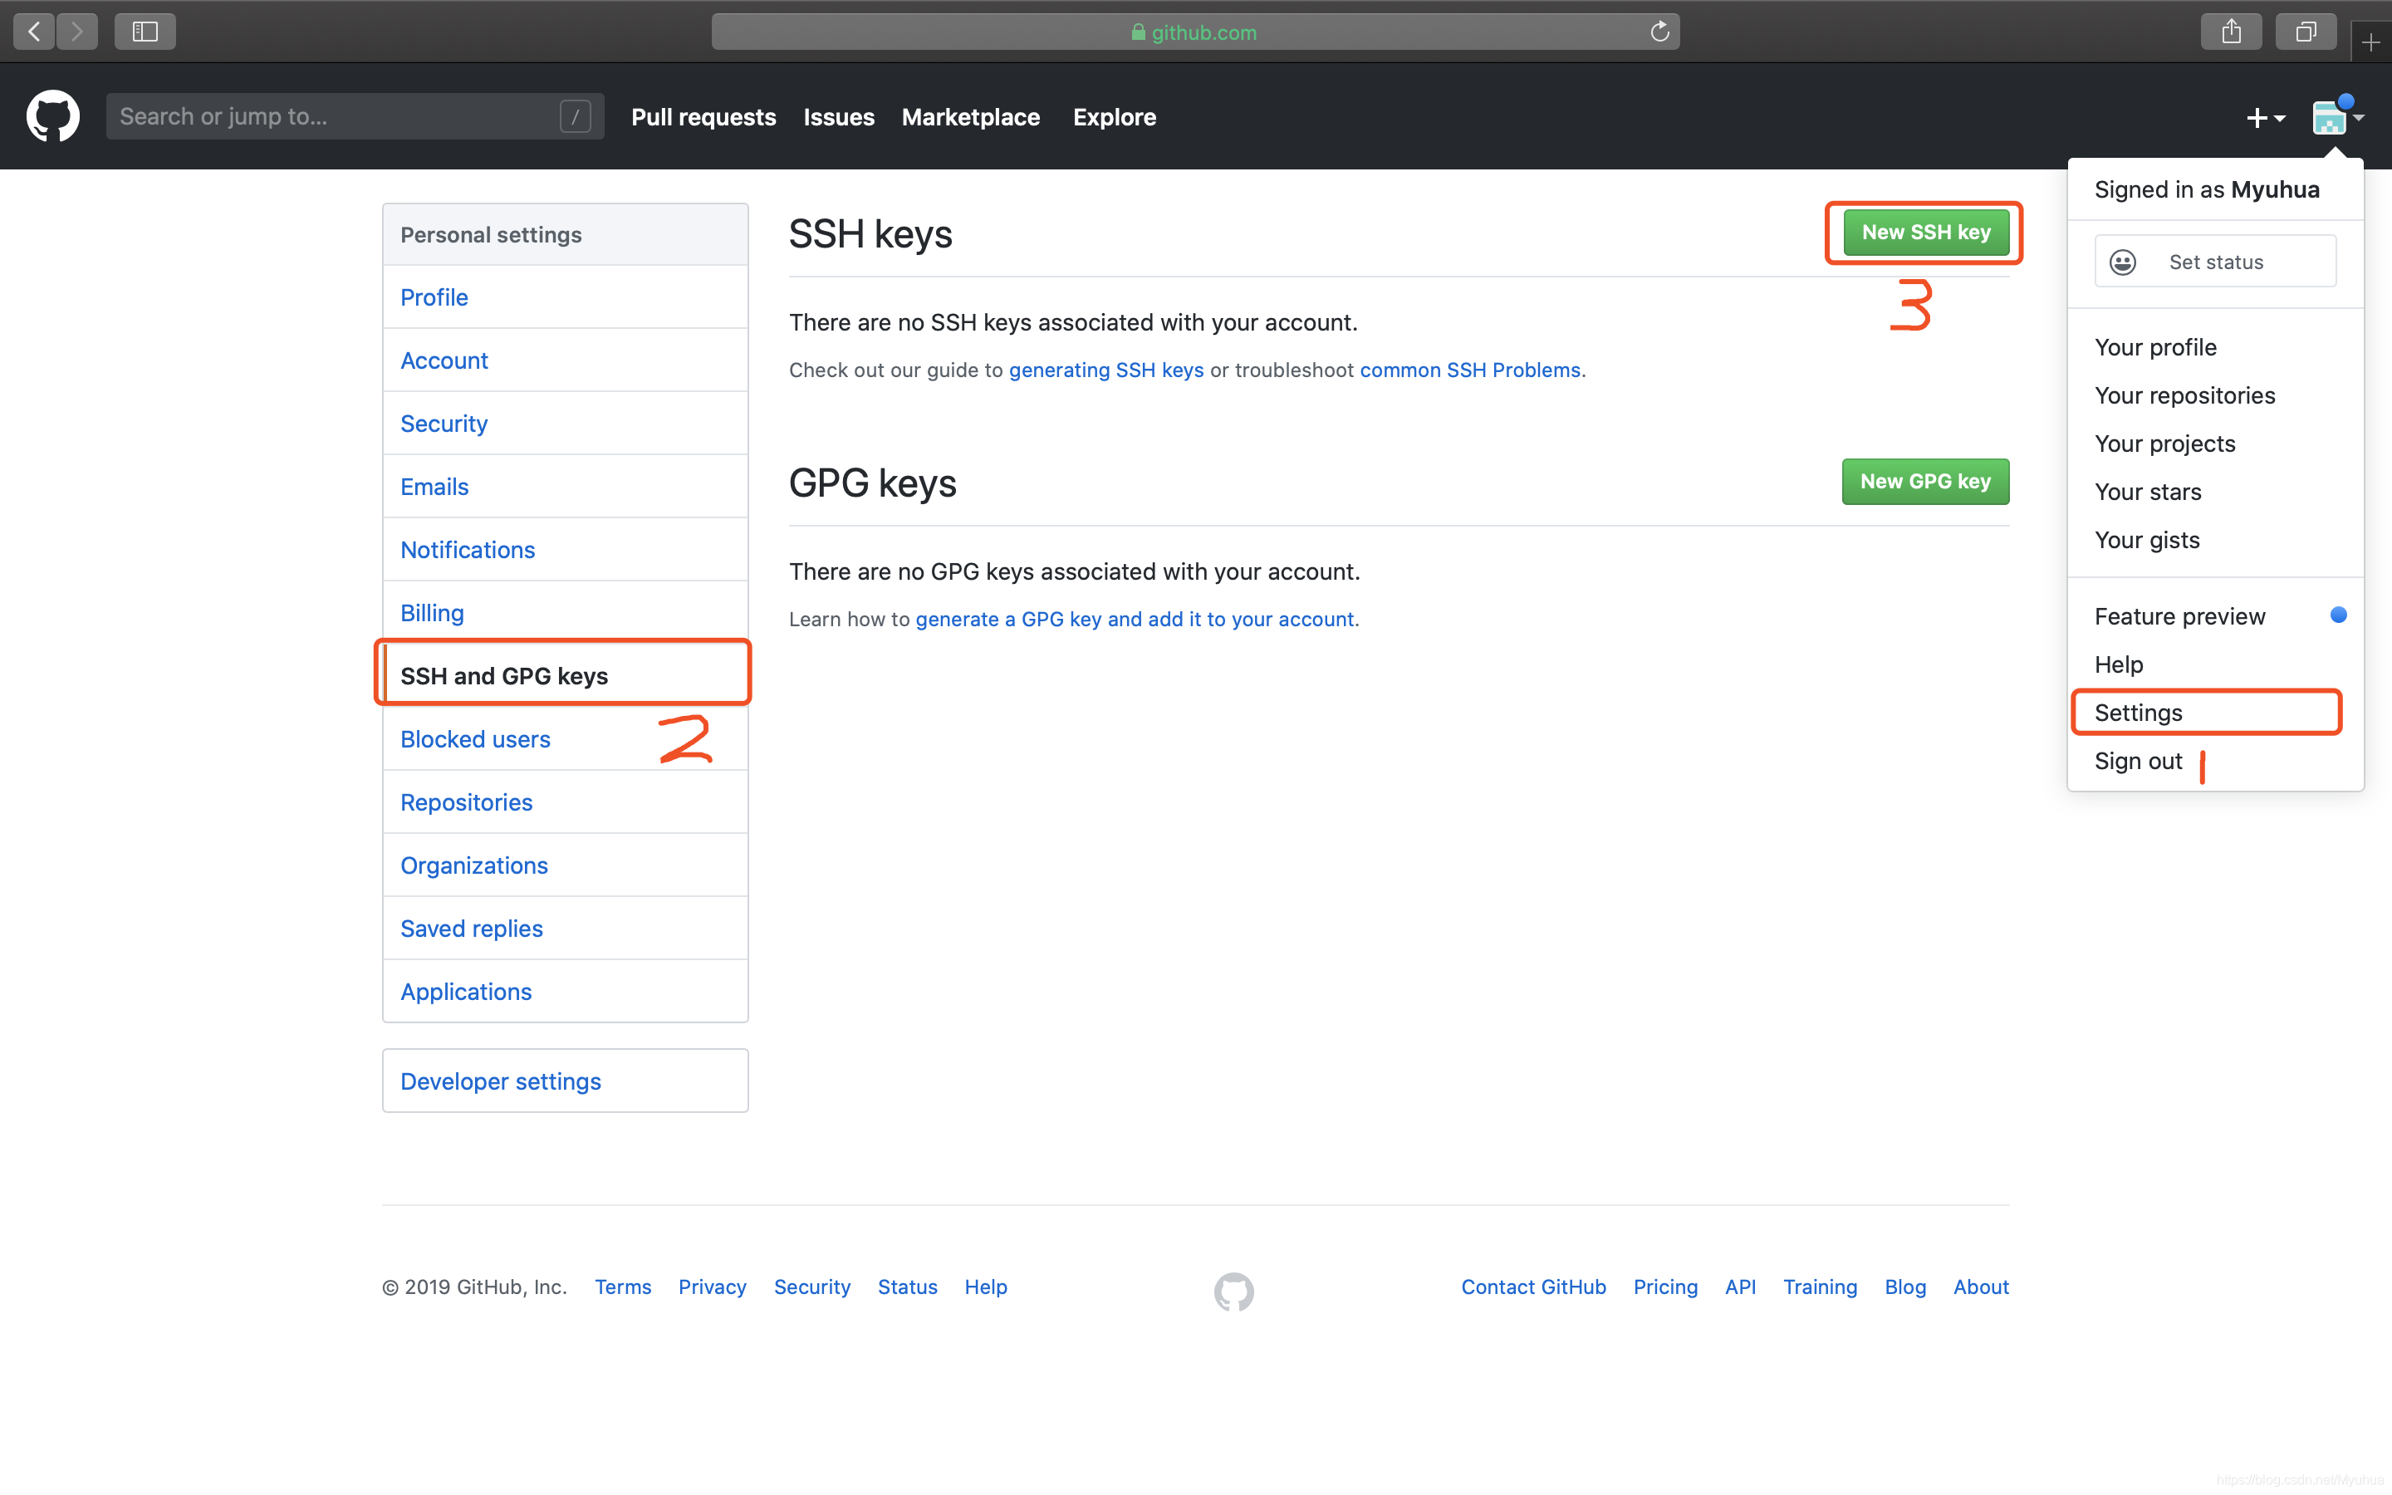Choose Your stars in the user menu

[x=2215, y=492]
